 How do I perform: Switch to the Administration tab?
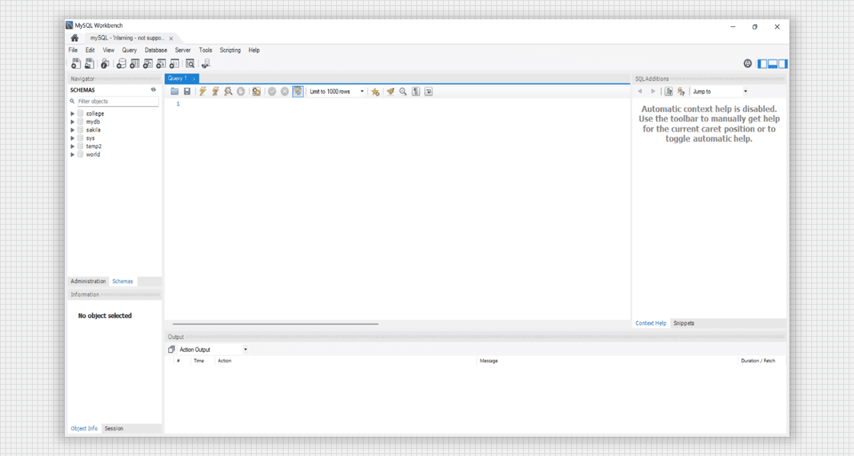tap(88, 281)
